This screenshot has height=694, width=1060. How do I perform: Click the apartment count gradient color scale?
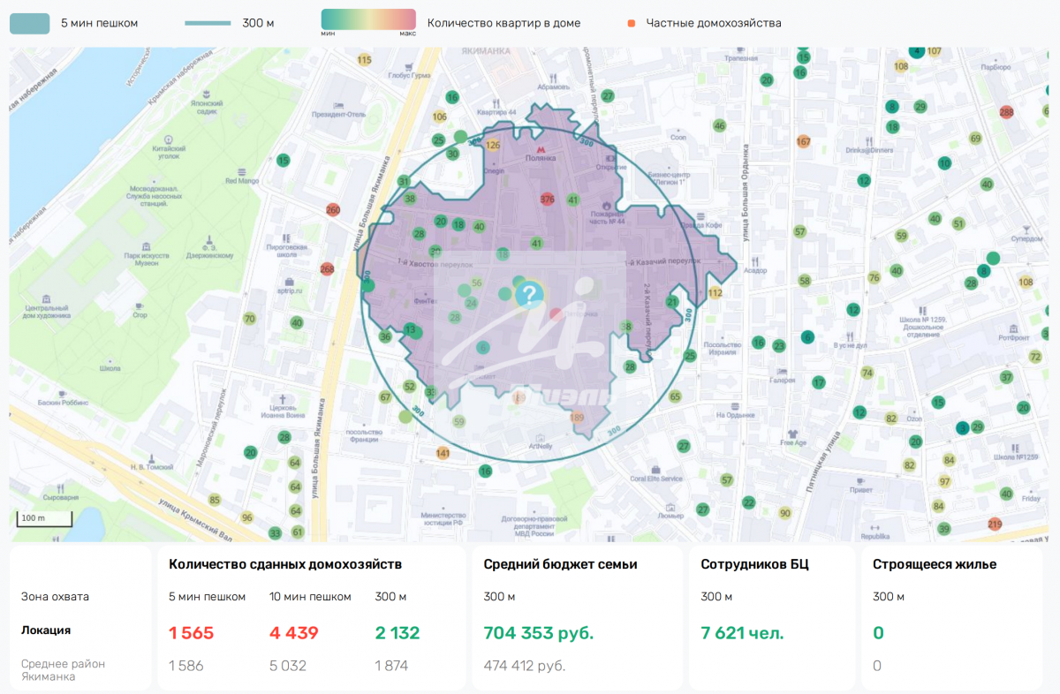(x=368, y=20)
